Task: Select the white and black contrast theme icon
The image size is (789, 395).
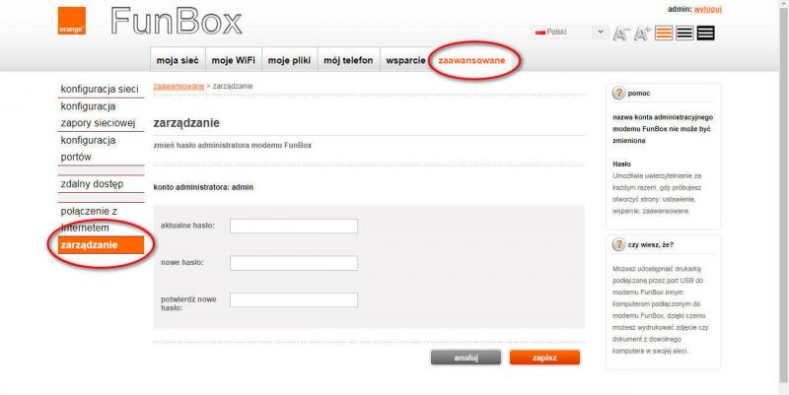Action: (684, 33)
